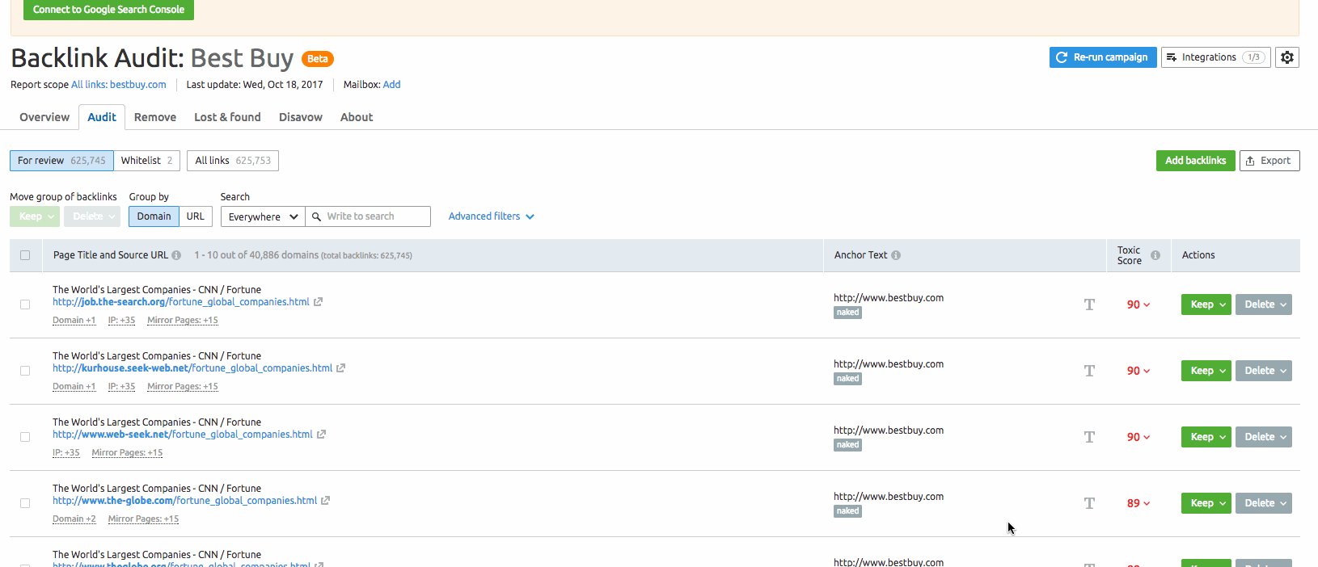Expand toxic score 90 for www.web-seek.net
1318x567 pixels.
point(1138,437)
